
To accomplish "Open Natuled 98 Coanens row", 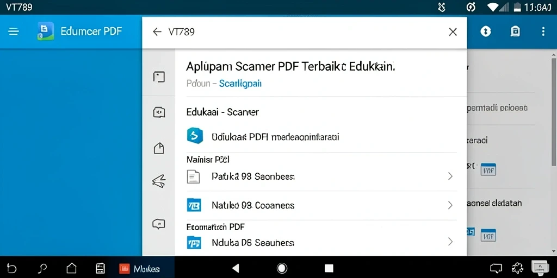I will click(x=321, y=205).
